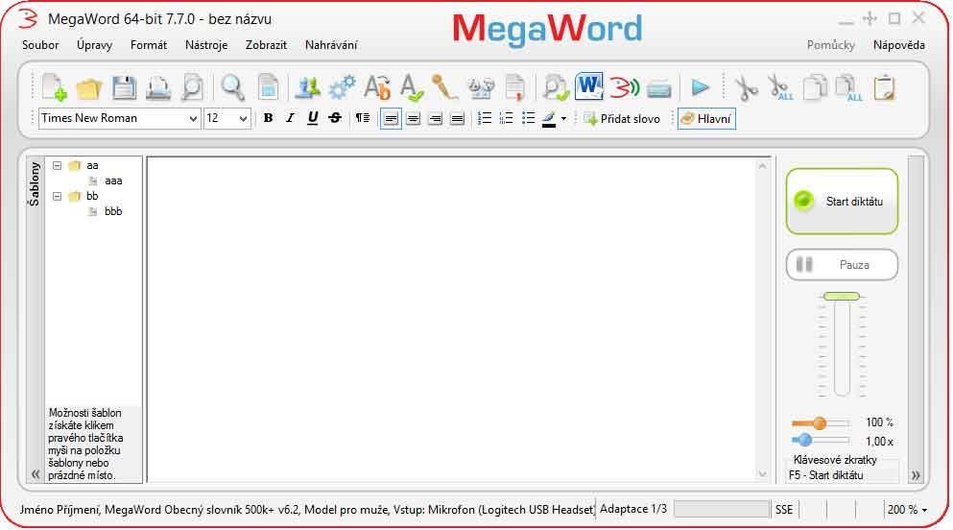This screenshot has height=530, width=953.
Task: Copy selection with the copy icon
Action: (x=815, y=88)
